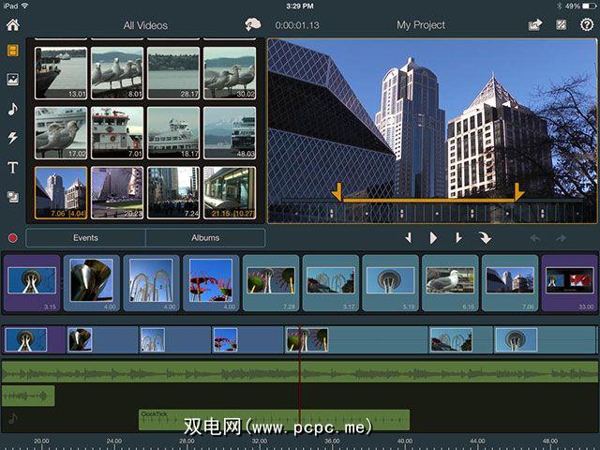Share the project with export icon
Viewport: 600px width, 450px height.
(535, 25)
